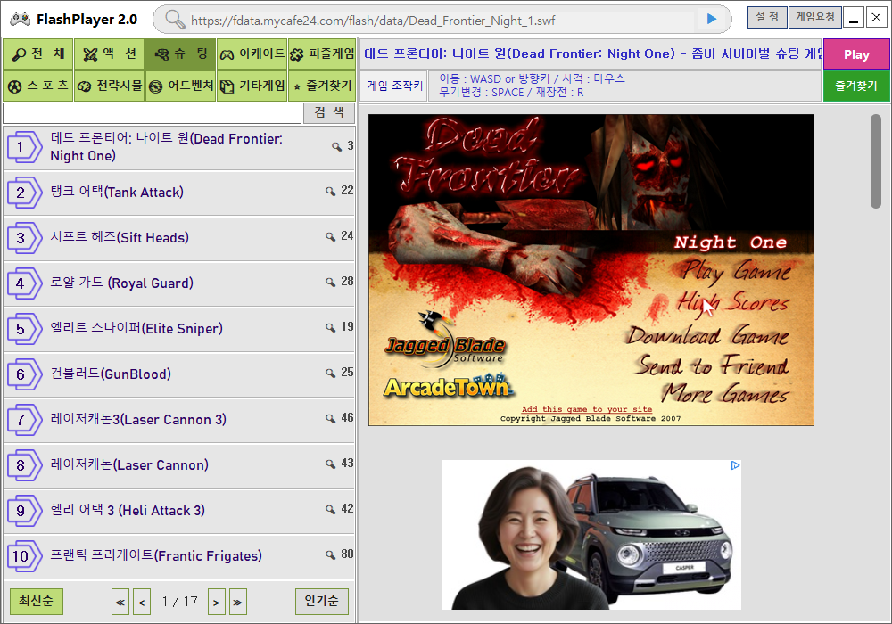Click the game search input field

pos(152,113)
